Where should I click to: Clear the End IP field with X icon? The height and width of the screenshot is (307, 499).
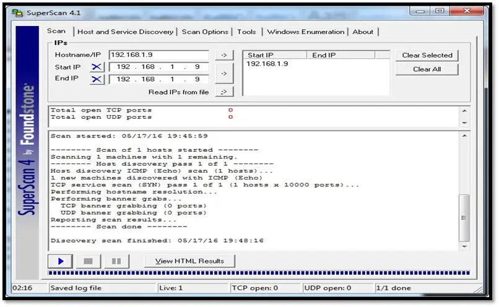click(97, 79)
